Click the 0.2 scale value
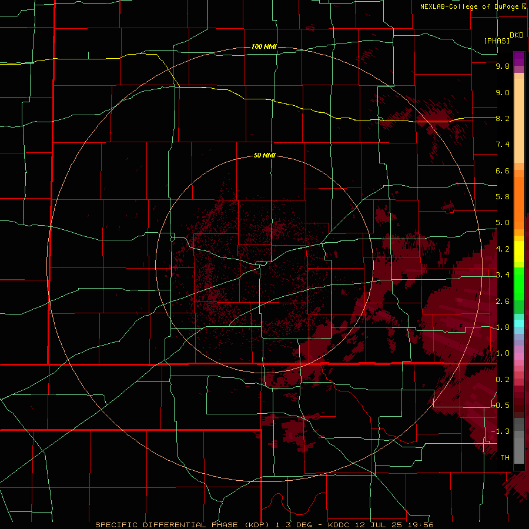The width and height of the screenshot is (529, 529). (x=503, y=380)
